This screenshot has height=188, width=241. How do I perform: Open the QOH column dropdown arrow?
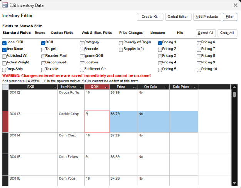click(x=106, y=87)
